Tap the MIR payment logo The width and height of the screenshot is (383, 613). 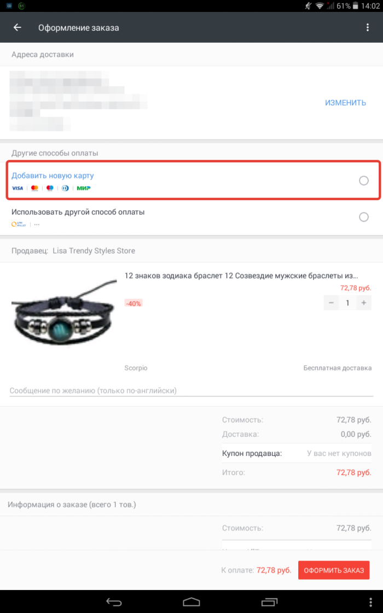pos(84,188)
